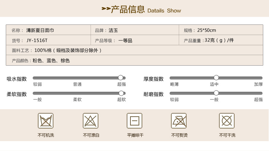This screenshot has width=269, height=151.
Task: Click the 厚度指数 slider knob
Action: pyautogui.click(x=216, y=78)
